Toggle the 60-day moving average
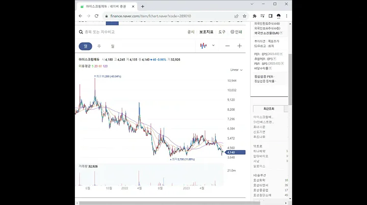This screenshot has width=367, height=205. tap(100, 66)
